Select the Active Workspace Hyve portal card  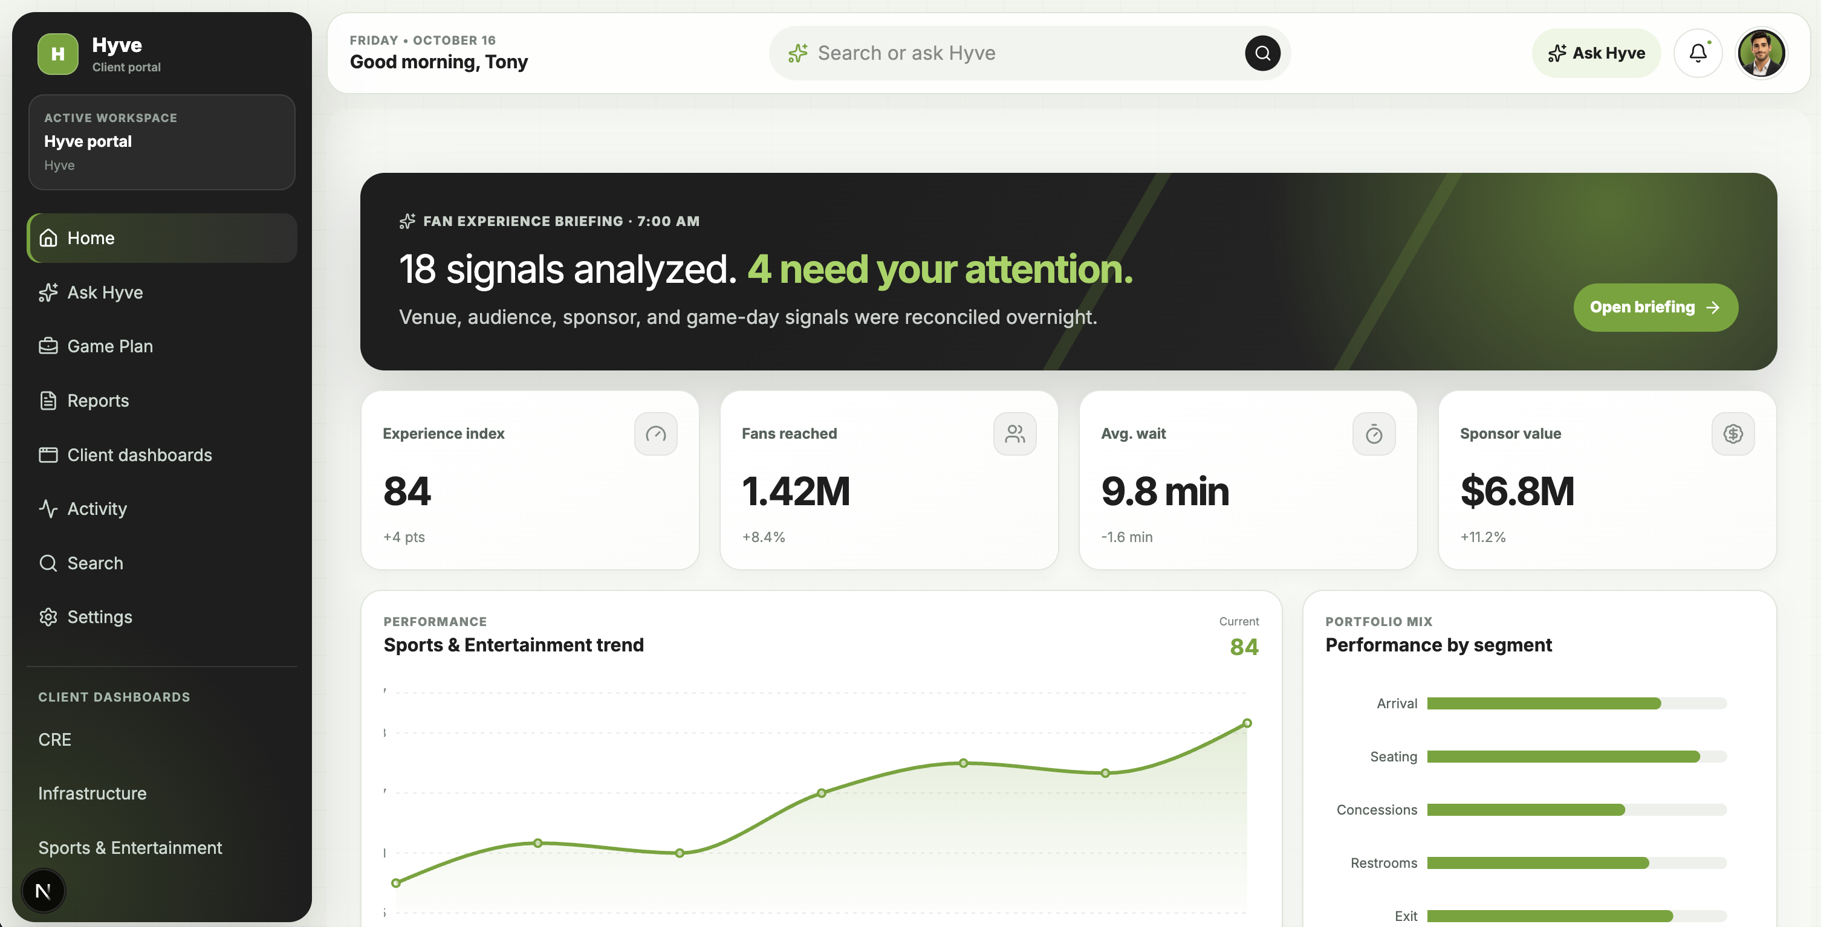pos(162,142)
